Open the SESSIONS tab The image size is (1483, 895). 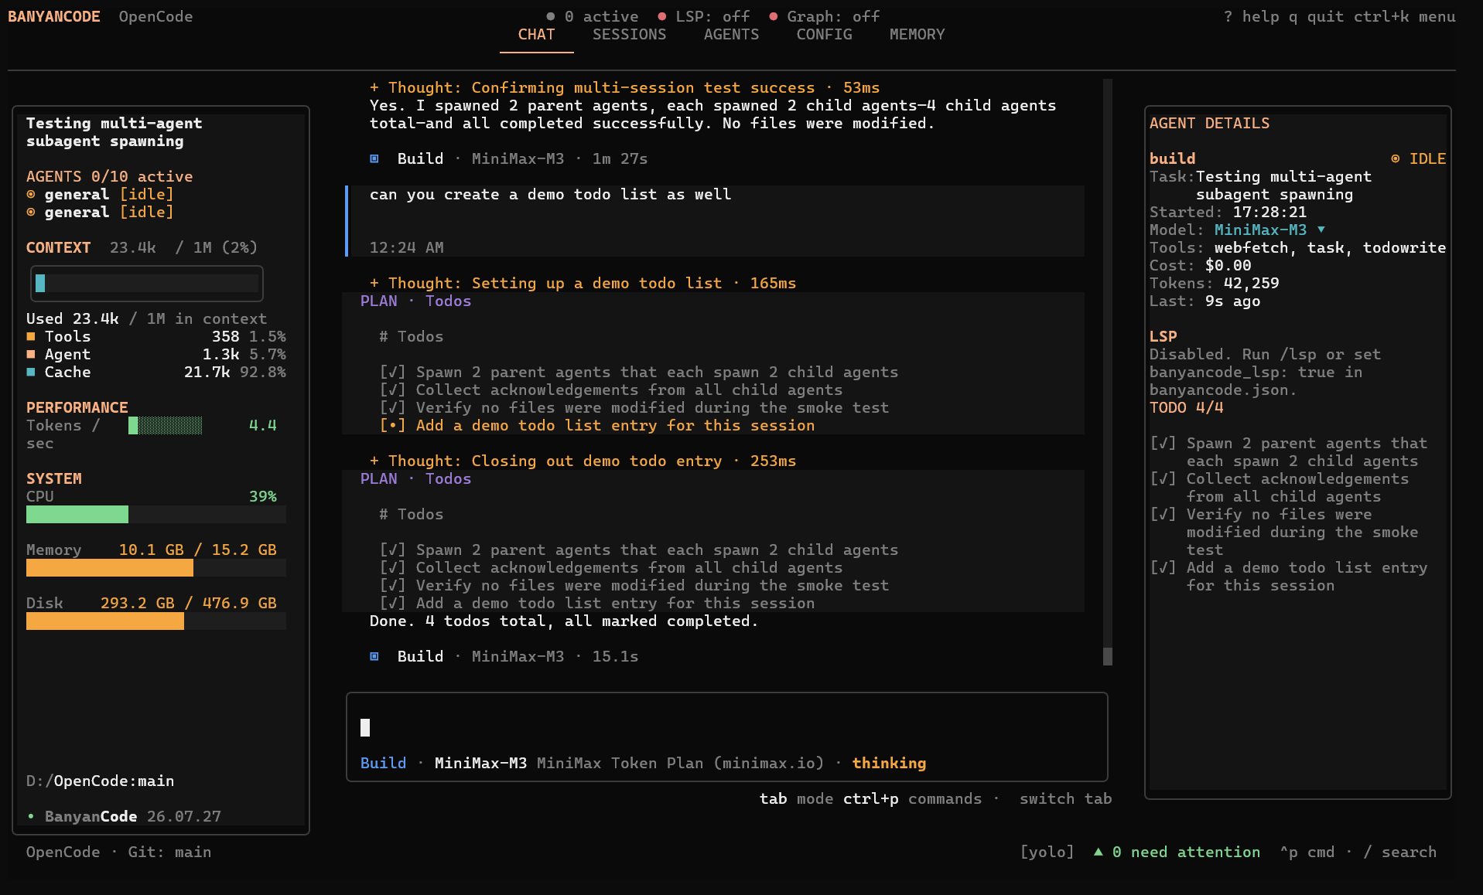pyautogui.click(x=629, y=35)
